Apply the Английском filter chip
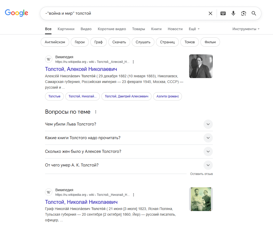 click(55, 42)
